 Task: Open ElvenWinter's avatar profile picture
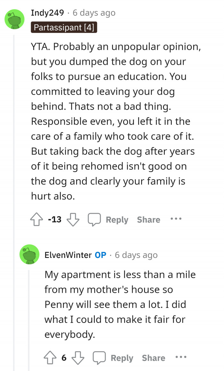[29, 255]
